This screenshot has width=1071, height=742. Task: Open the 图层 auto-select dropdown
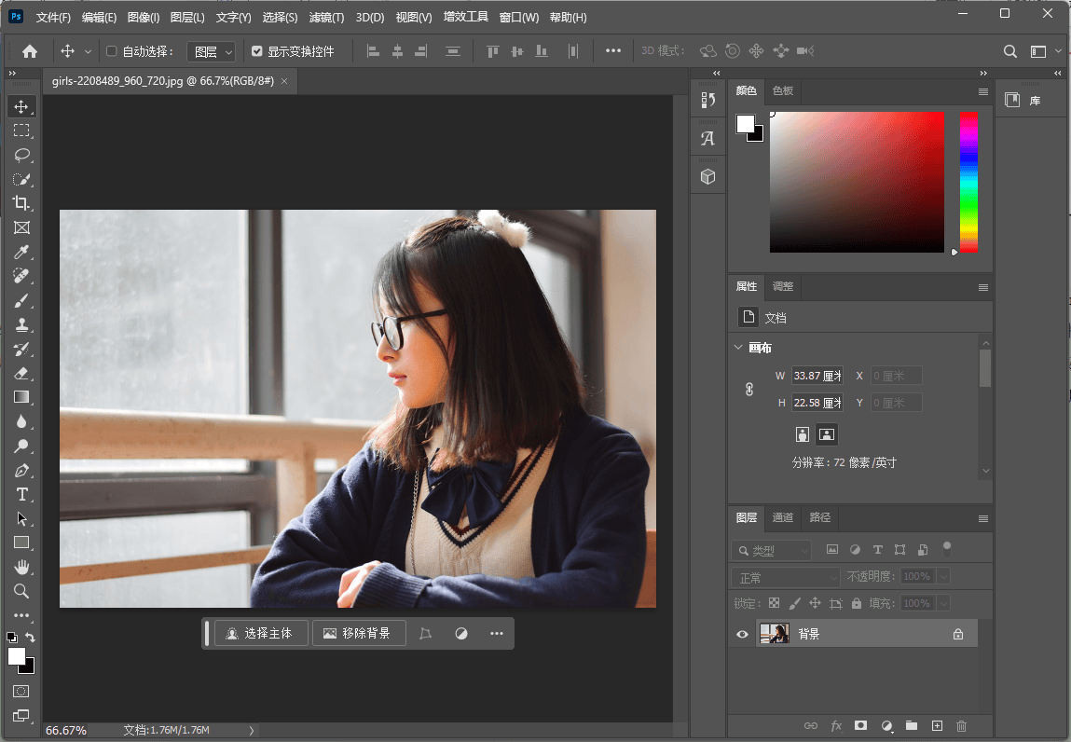click(212, 51)
